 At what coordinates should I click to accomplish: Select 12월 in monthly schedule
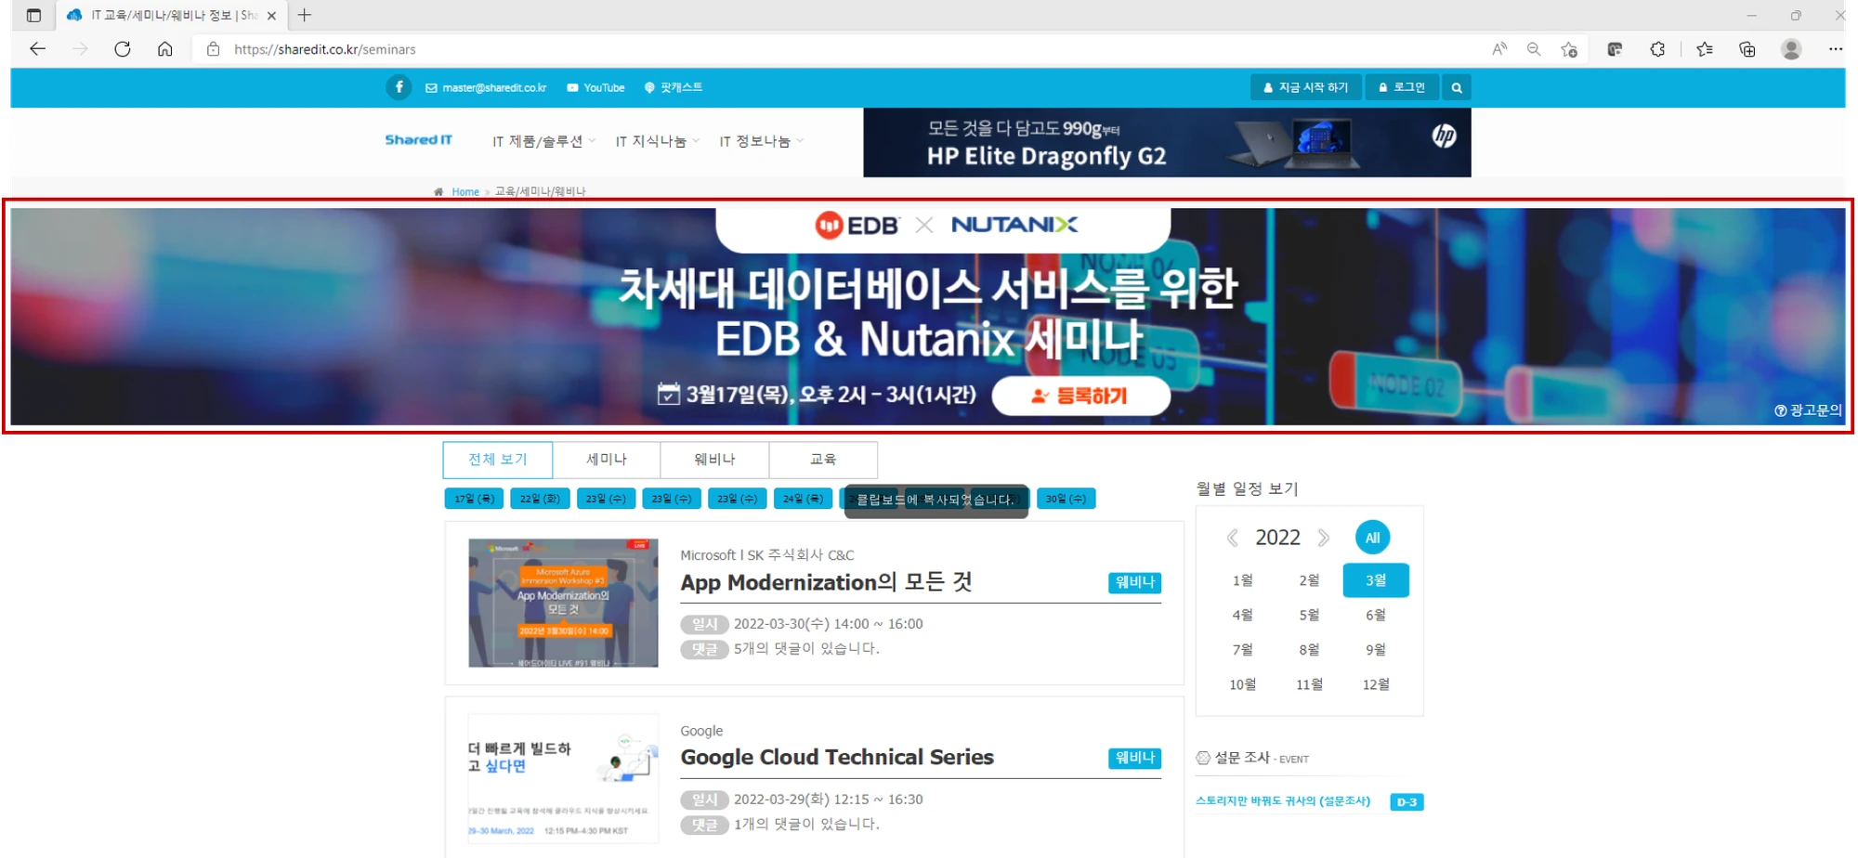pyautogui.click(x=1376, y=684)
